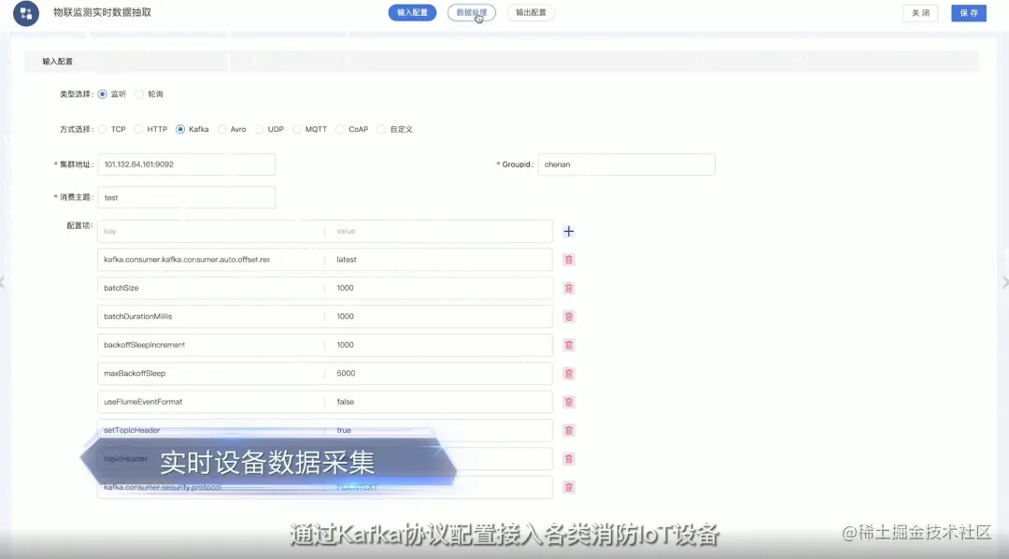Switch to the 数据处理 tab

pos(471,12)
